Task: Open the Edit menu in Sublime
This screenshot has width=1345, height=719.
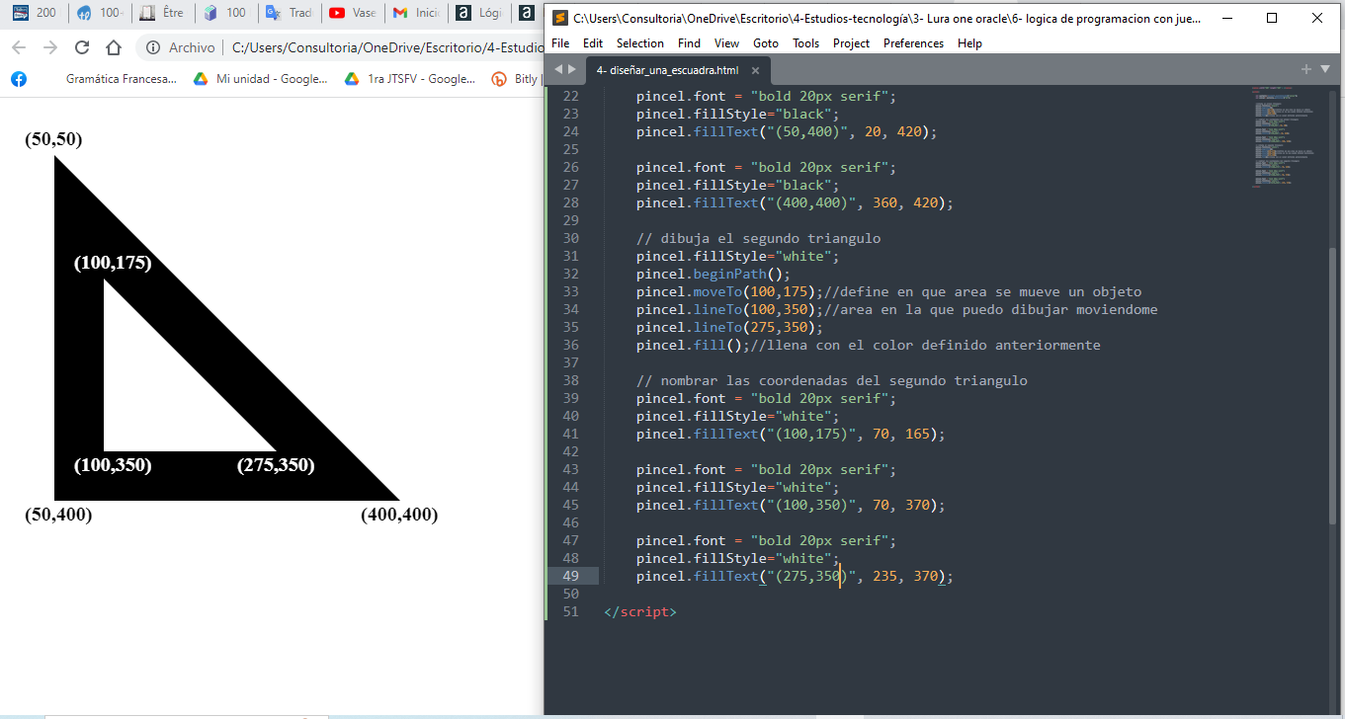Action: coord(593,43)
